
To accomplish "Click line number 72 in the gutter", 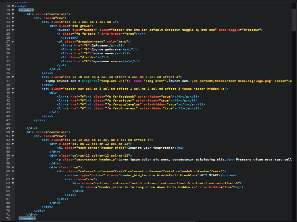I will (8, 218).
